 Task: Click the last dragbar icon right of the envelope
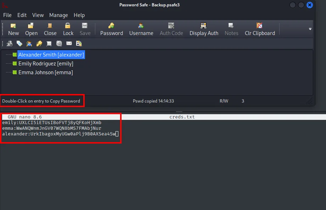click(79, 43)
